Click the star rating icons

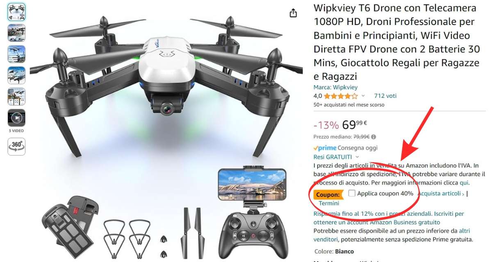pos(340,96)
